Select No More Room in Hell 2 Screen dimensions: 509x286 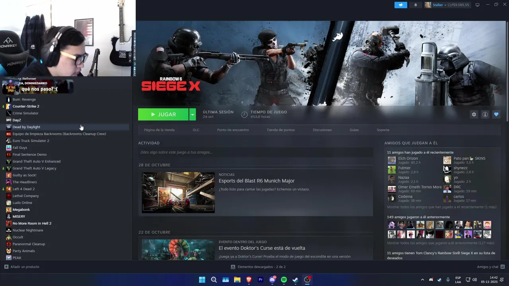click(32, 223)
